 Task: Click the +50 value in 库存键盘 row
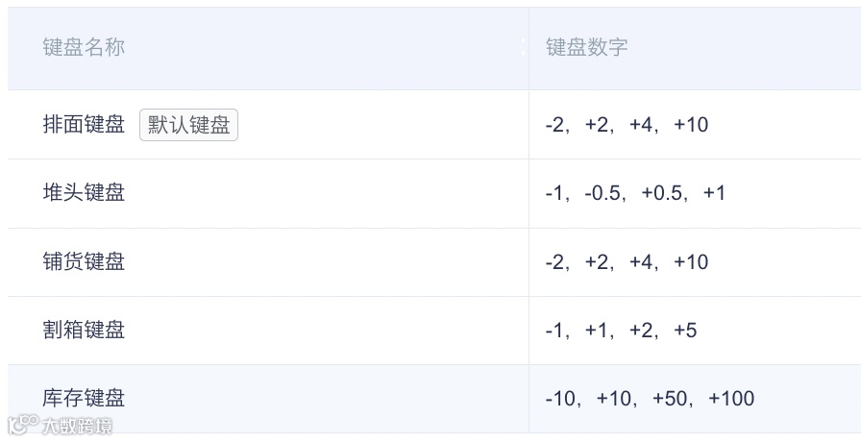pos(675,398)
